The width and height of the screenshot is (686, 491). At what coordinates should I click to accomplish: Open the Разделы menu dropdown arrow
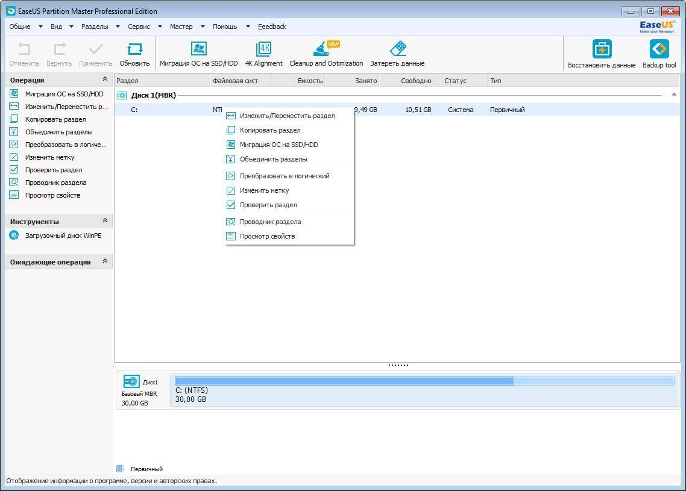tap(118, 27)
